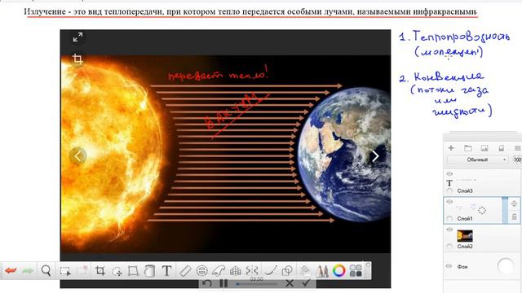Click the green Redo arrow in toolbar
This screenshot has width=522, height=293.
[x=28, y=271]
